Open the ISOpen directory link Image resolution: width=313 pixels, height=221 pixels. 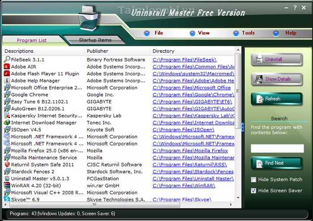[x=183, y=130]
